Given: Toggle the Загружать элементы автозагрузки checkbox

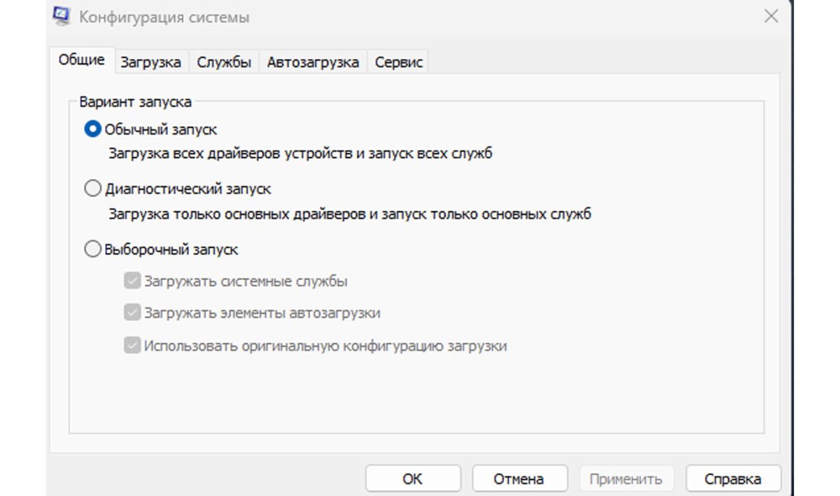Looking at the screenshot, I should click(x=132, y=313).
